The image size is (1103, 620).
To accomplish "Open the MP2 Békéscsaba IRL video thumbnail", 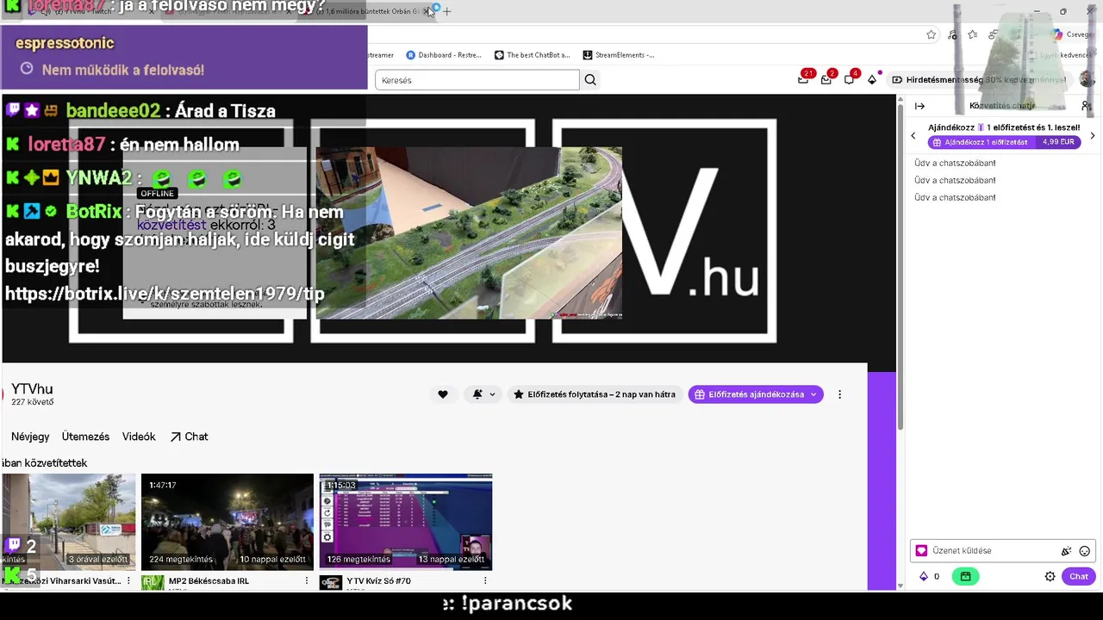I will coord(227,522).
